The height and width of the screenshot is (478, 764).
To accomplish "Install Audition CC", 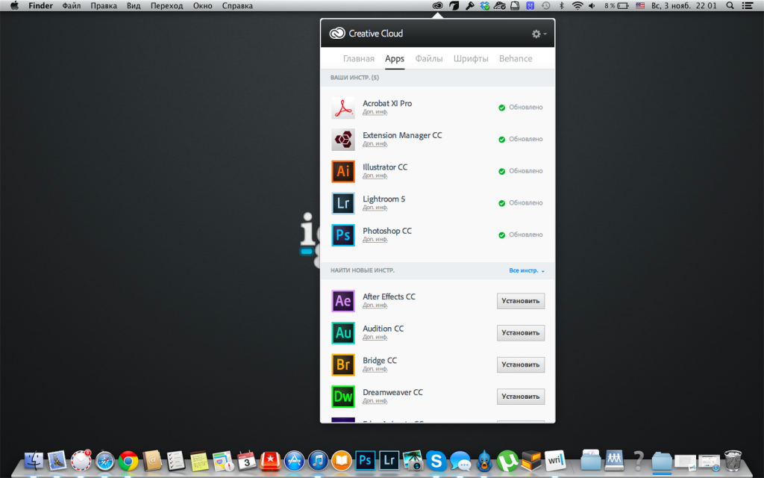I will (520, 332).
